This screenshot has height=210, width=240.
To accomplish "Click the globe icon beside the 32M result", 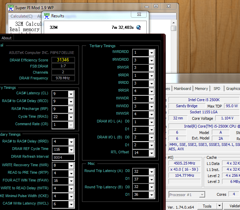I will point(139,27).
